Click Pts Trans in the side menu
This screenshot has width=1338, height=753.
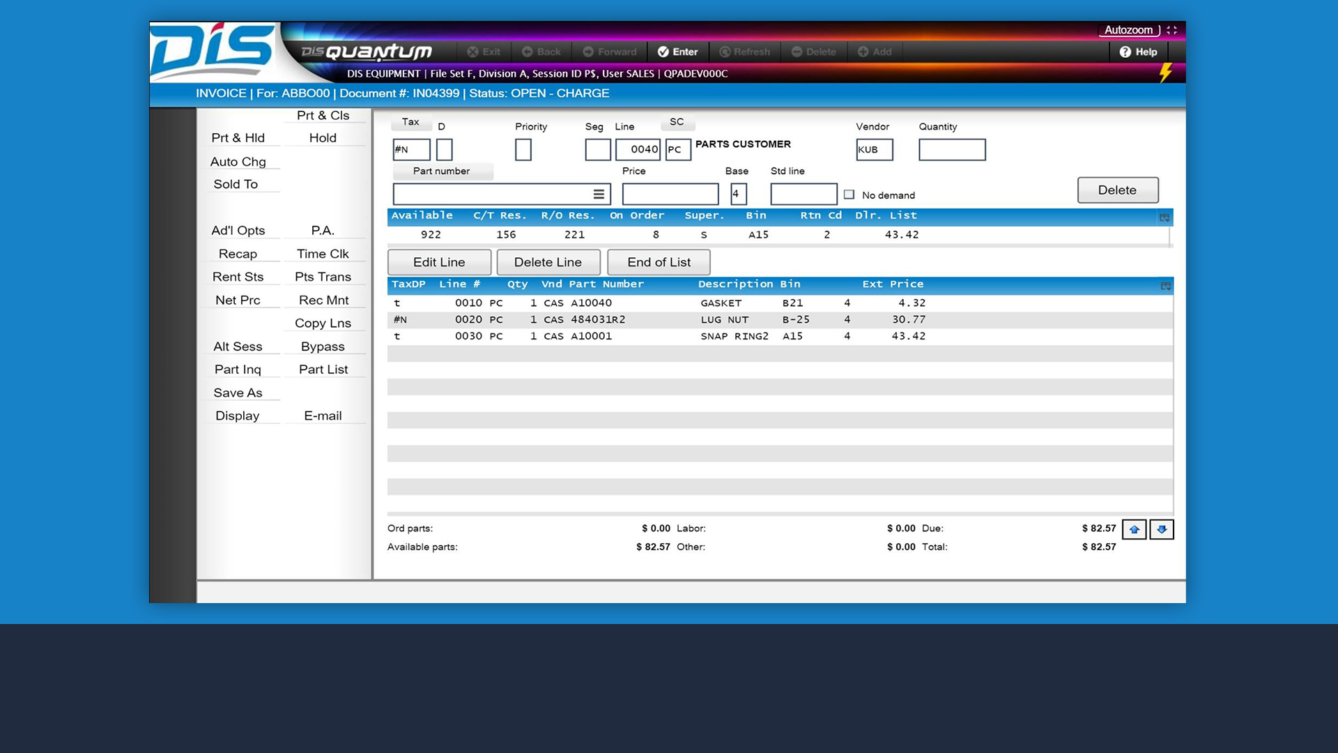(323, 277)
